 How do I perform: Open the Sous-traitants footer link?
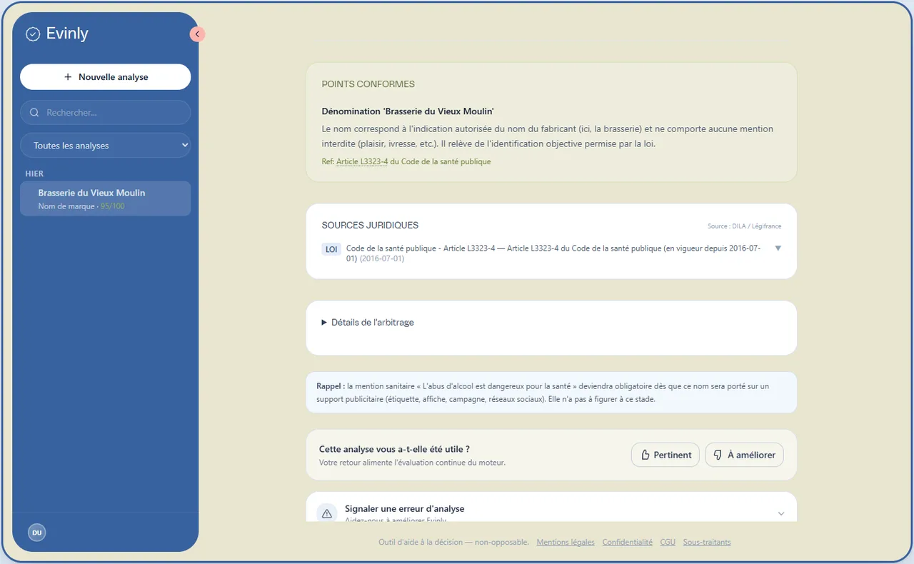(x=707, y=543)
